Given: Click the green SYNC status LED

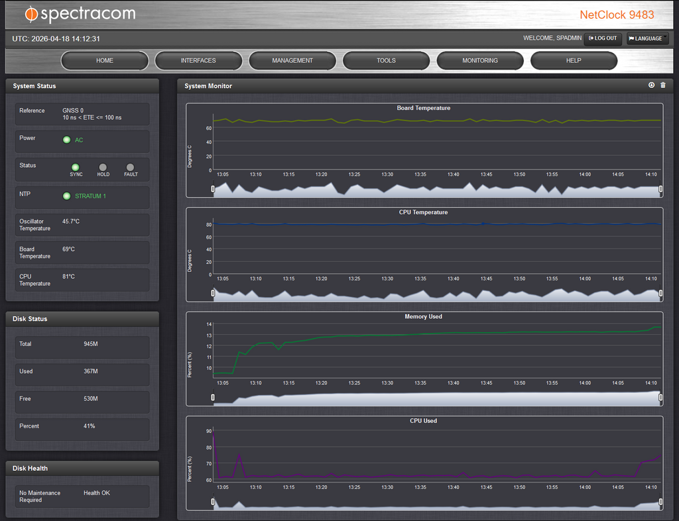Looking at the screenshot, I should pos(76,168).
